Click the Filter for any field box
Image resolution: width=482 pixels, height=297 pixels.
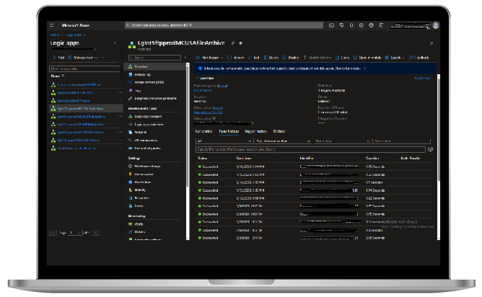tap(84, 68)
